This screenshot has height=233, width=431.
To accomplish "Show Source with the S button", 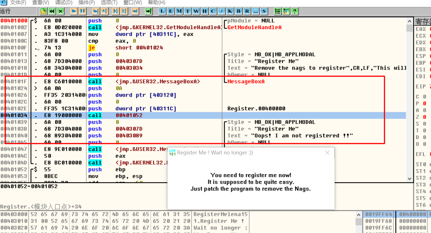I will [264, 11].
